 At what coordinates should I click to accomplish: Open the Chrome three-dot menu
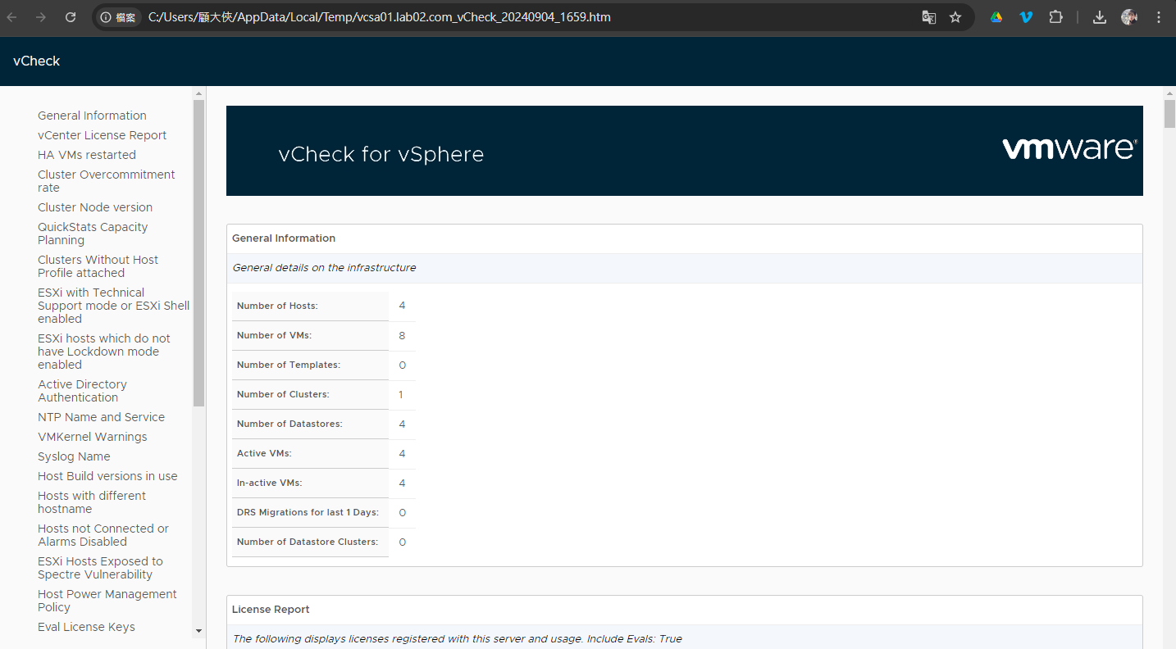pyautogui.click(x=1159, y=17)
